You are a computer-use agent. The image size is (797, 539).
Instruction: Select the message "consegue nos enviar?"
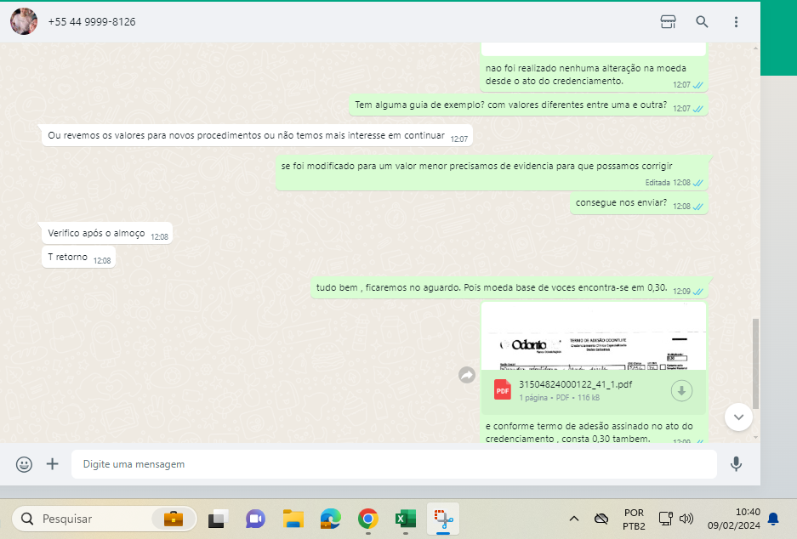click(x=639, y=203)
